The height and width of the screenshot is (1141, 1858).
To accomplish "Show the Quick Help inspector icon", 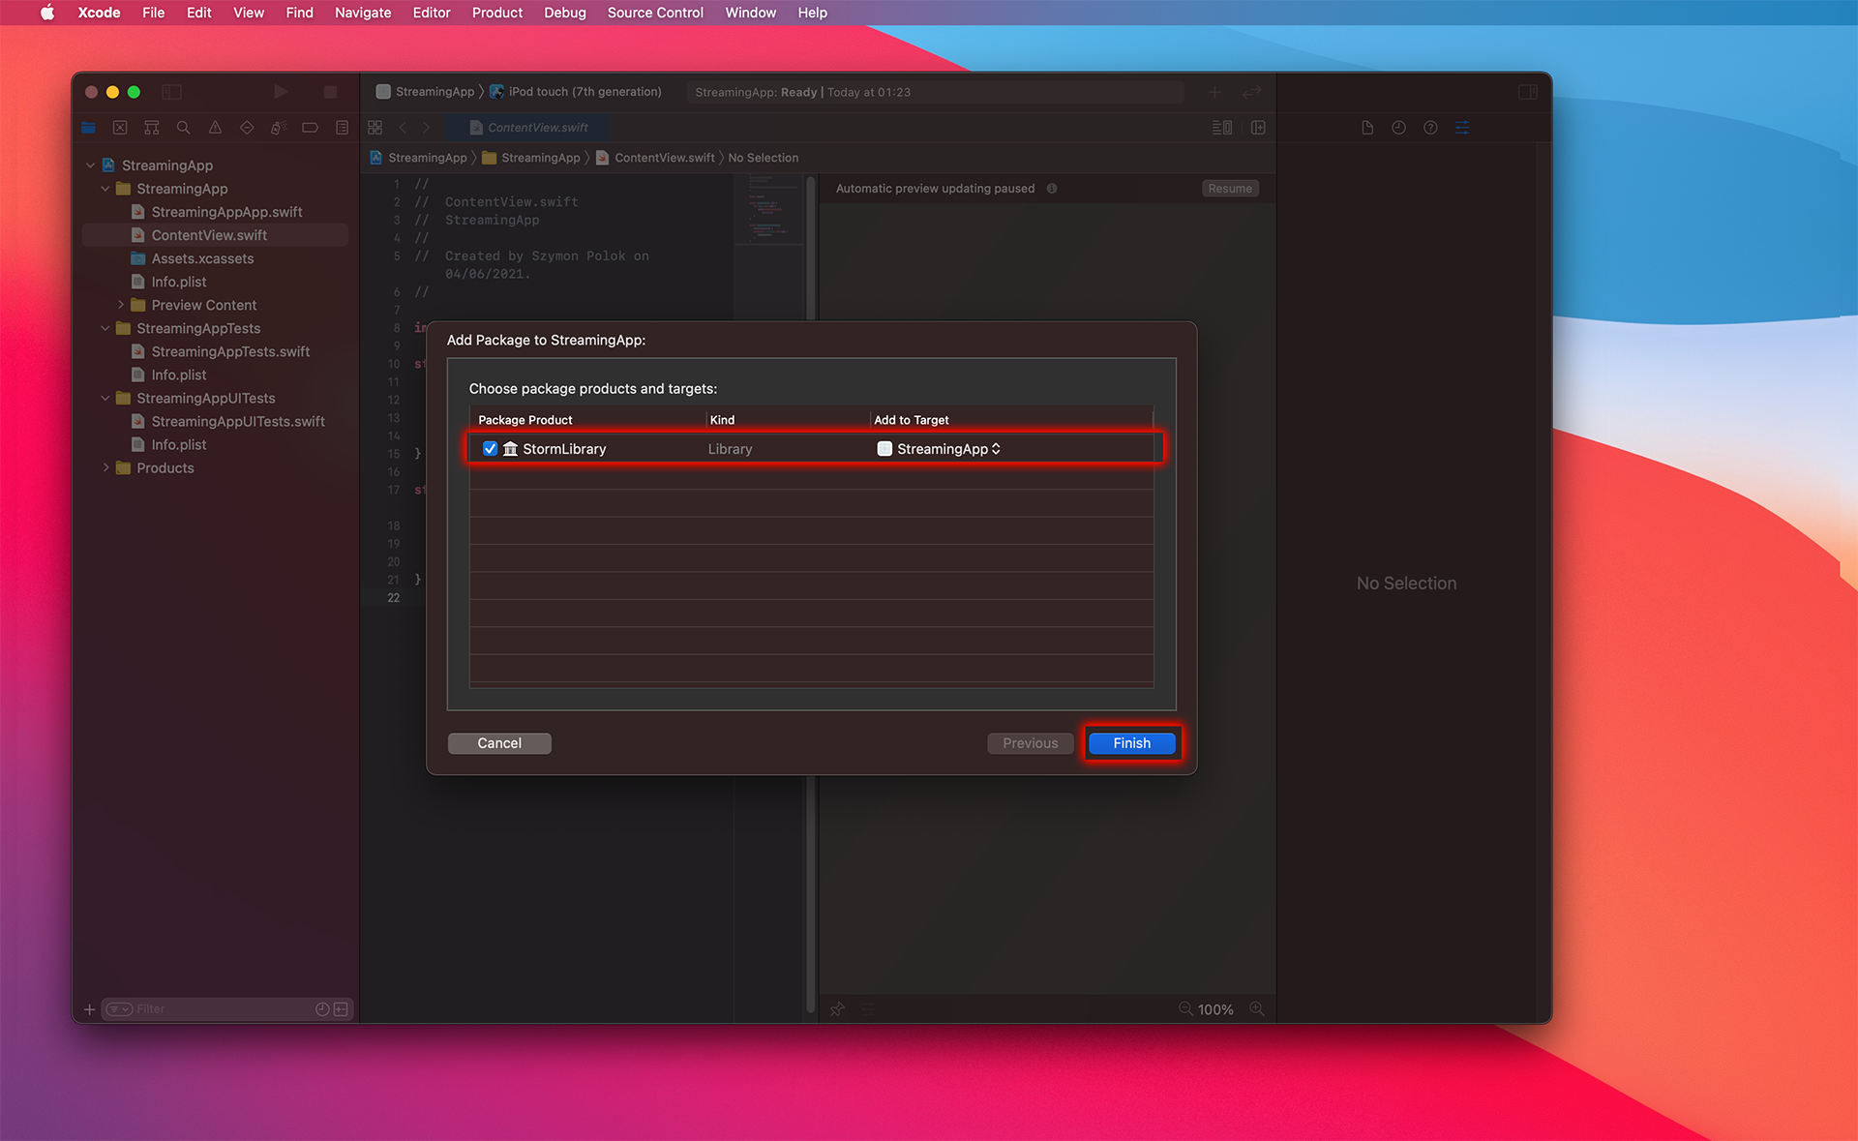I will click(1430, 128).
